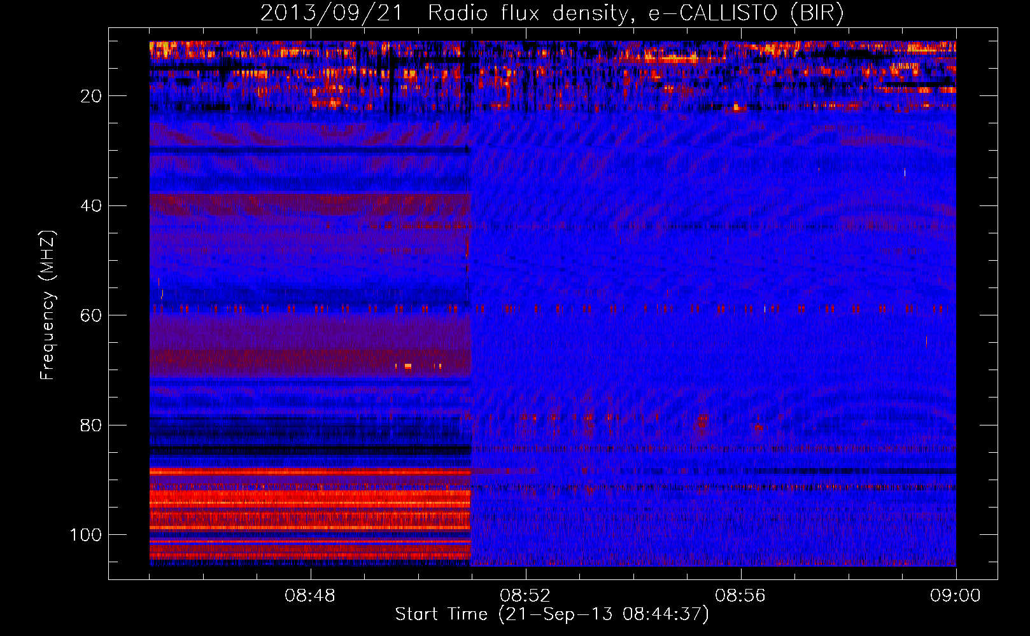Click the 20 frequency tick label

coord(92,96)
